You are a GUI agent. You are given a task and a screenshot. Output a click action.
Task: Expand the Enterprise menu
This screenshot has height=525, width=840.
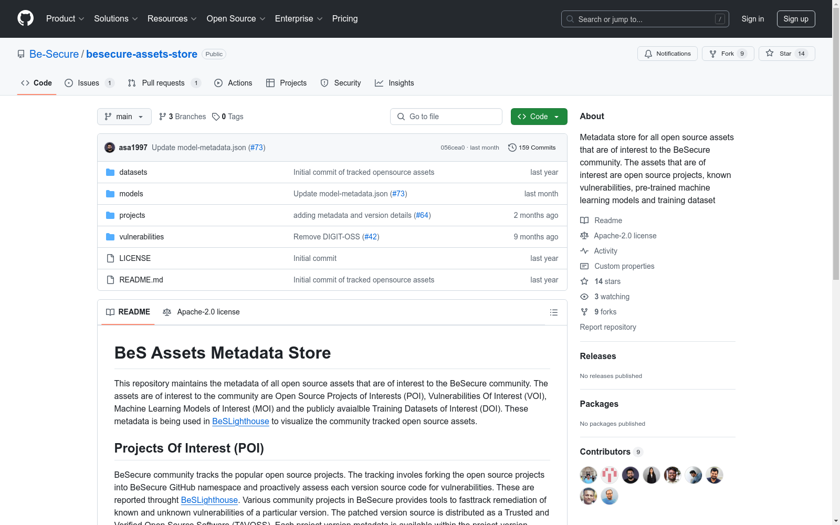(299, 19)
